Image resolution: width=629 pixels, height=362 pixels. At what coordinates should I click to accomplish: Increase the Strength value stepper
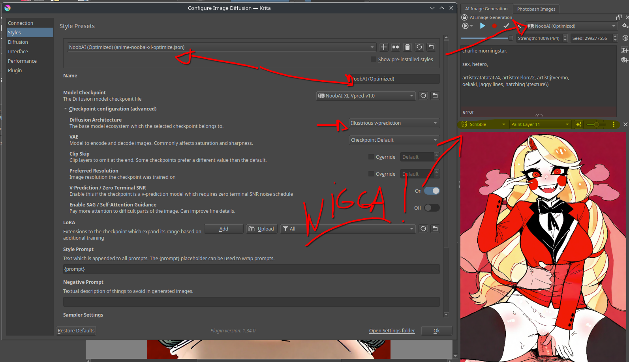(x=565, y=36)
